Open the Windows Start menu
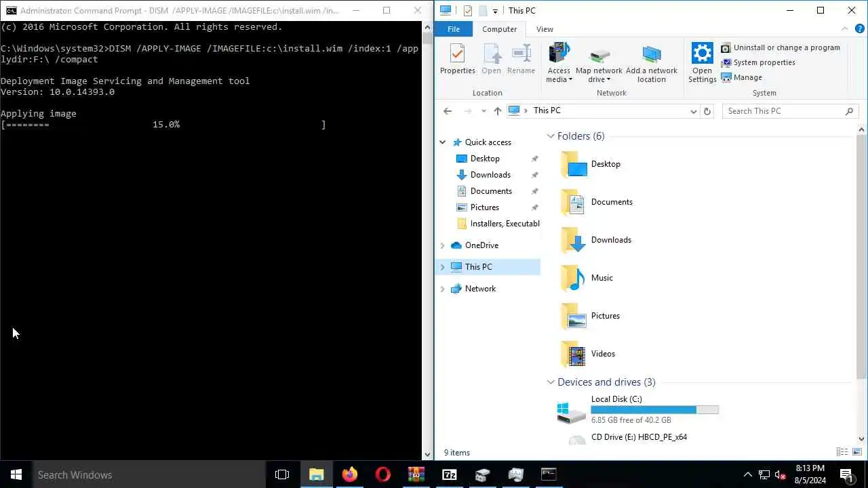 16,474
